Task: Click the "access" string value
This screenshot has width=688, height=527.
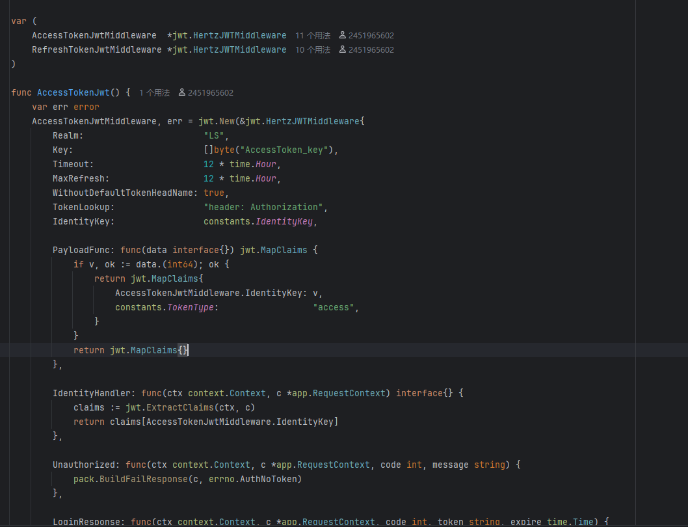Action: (x=334, y=307)
